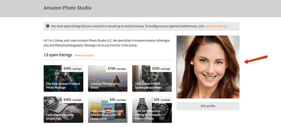281x127 pixels.
Task: Open the Photoshop Editing for Amazon listing
Action: point(152,110)
